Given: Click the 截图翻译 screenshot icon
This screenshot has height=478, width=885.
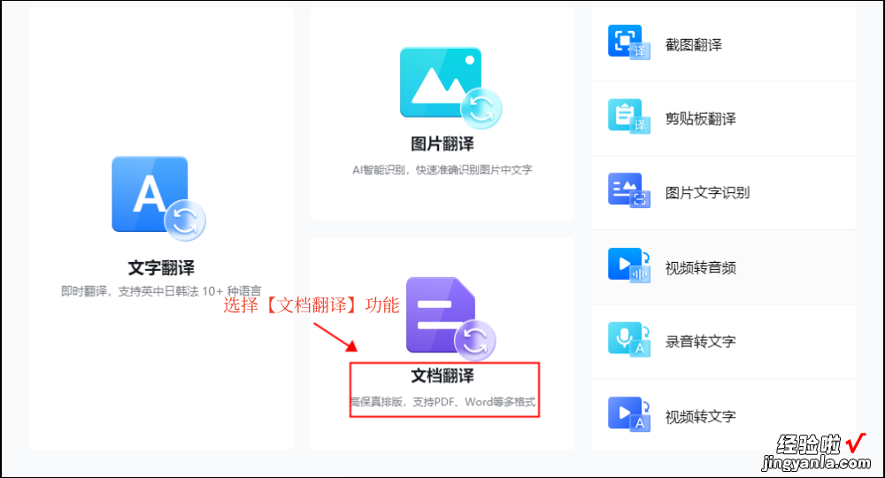Looking at the screenshot, I should click(x=628, y=42).
